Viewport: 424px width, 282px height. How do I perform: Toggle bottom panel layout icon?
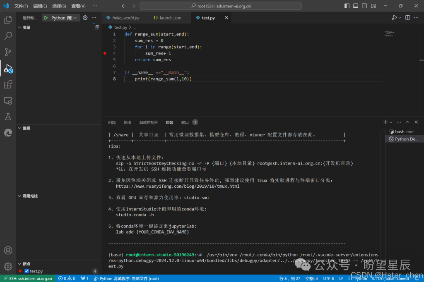[x=356, y=6]
